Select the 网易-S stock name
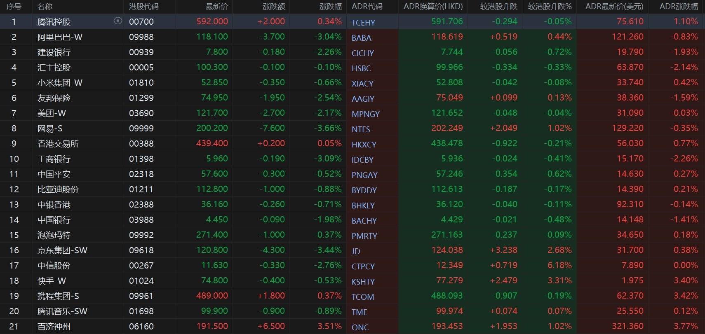705x334 pixels. point(50,128)
